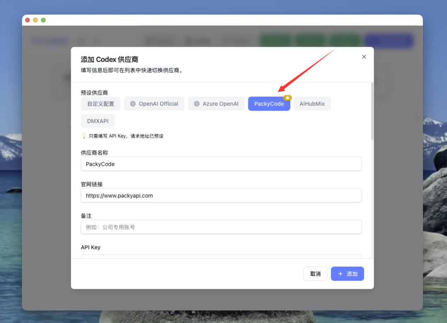Click the OpenAI logo on OpenAI Official preset
The image size is (447, 323).
(x=132, y=104)
